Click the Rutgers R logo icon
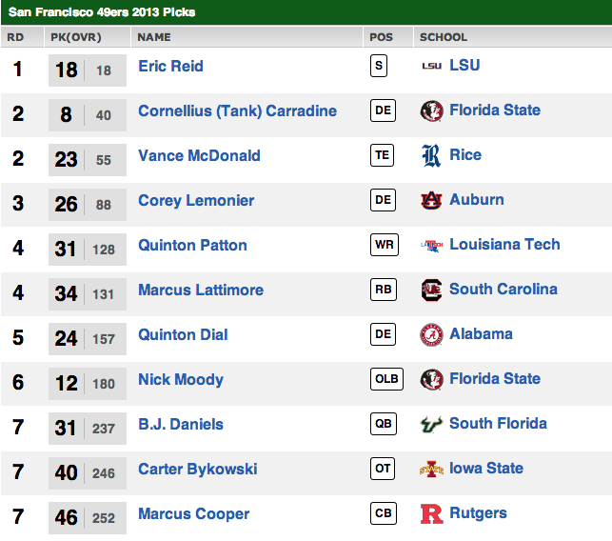 (431, 513)
